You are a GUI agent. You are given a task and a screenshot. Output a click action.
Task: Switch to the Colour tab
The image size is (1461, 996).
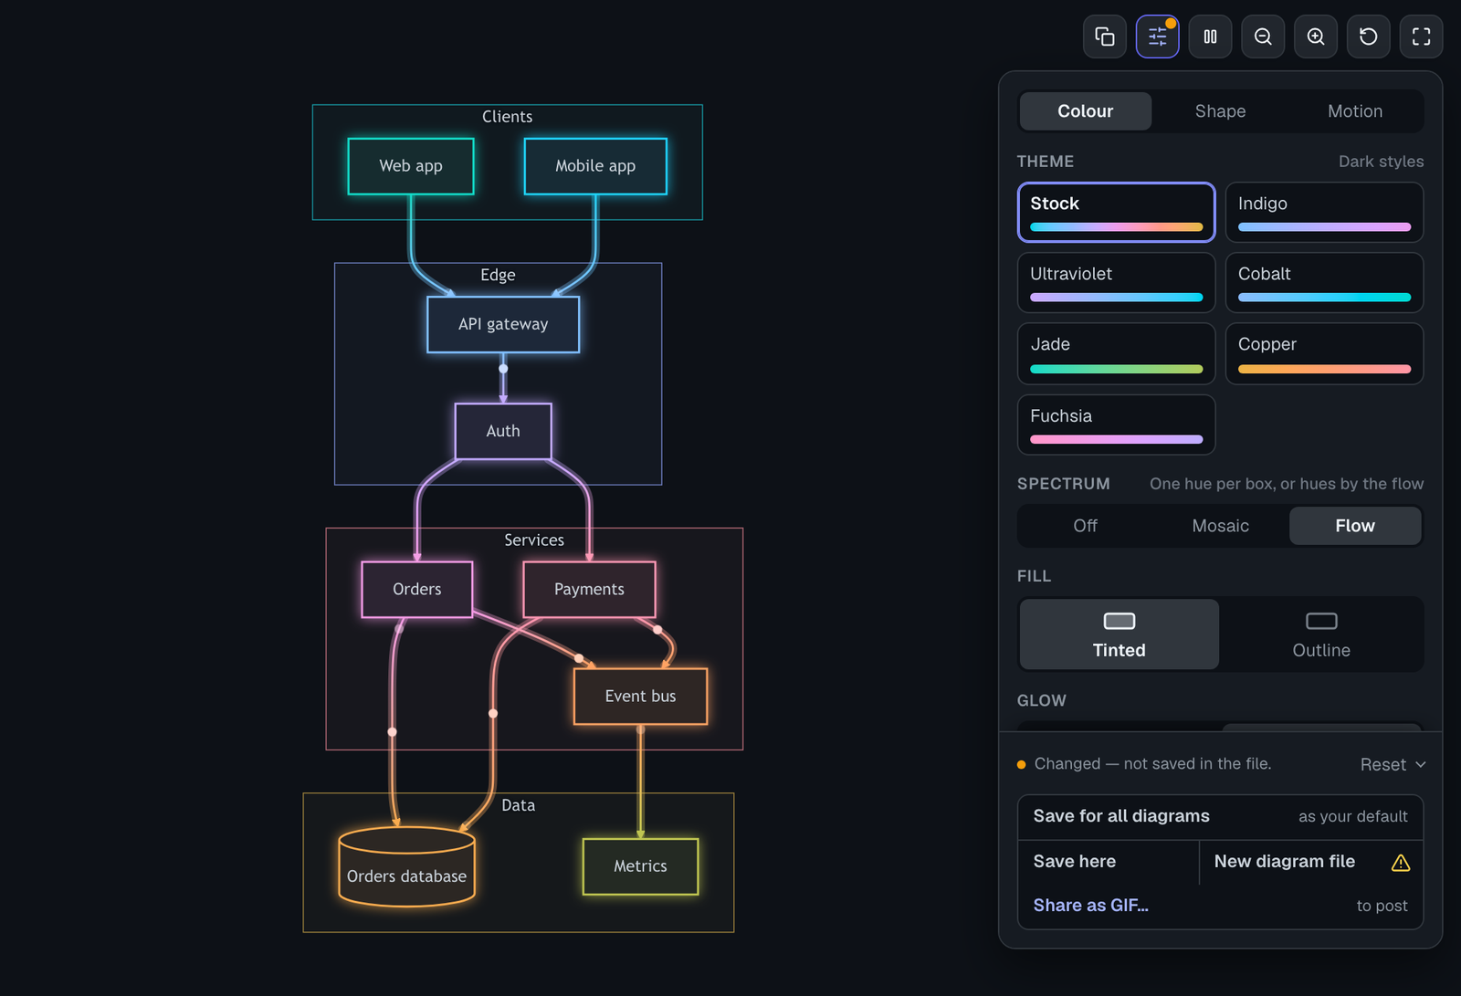click(1086, 111)
